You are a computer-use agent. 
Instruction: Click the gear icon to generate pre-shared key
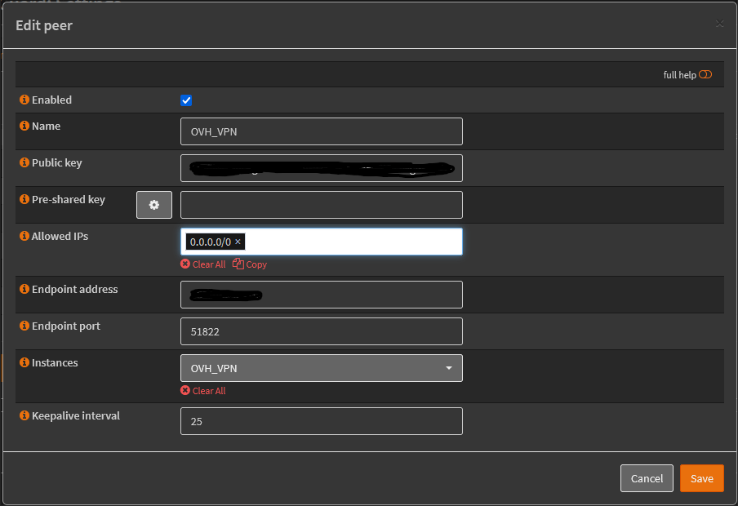[153, 205]
